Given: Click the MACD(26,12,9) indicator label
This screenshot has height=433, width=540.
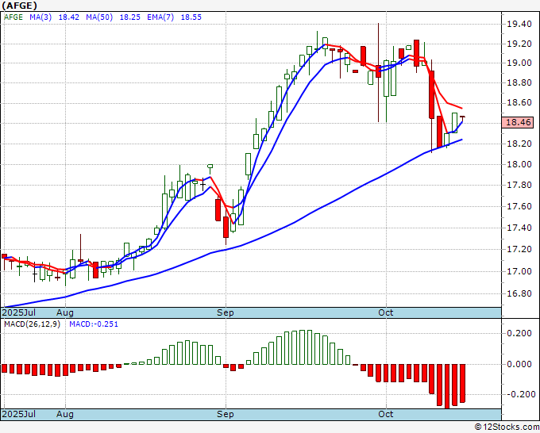Looking at the screenshot, I should [x=32, y=324].
